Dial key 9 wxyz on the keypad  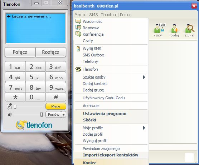56,87
